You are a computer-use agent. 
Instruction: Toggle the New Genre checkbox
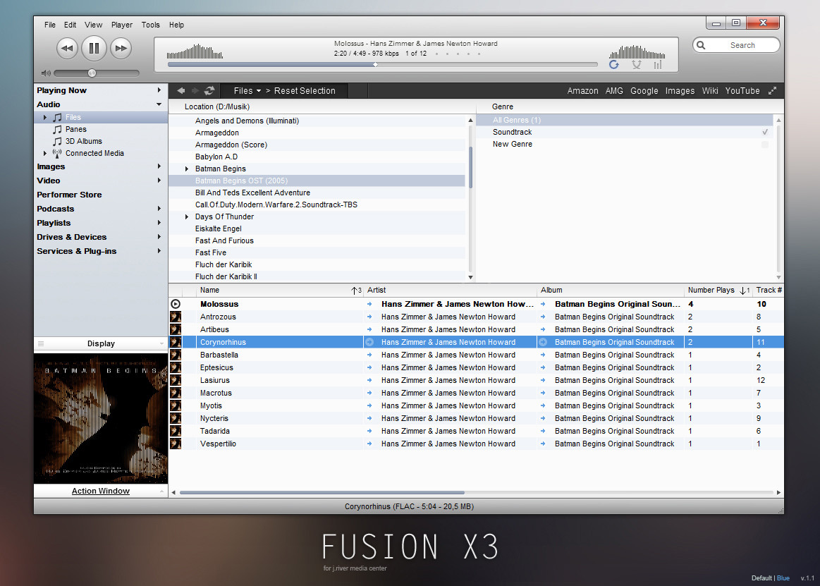[x=765, y=145]
